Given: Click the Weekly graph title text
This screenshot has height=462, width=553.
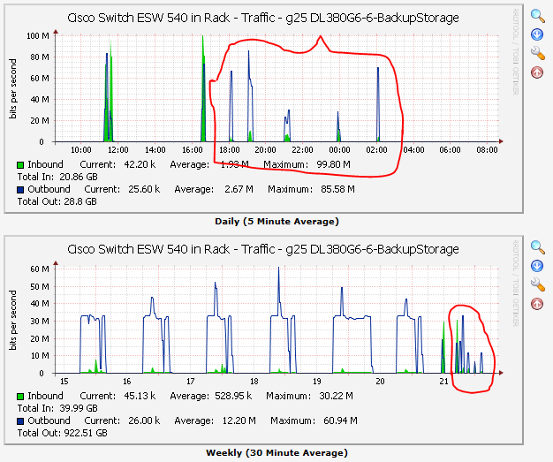Looking at the screenshot, I should click(263, 249).
